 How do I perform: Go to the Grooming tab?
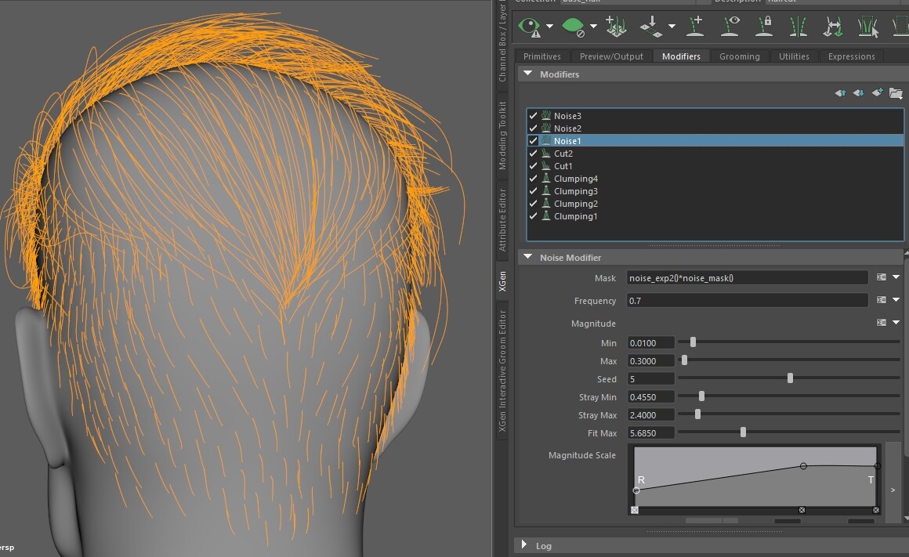pos(740,56)
